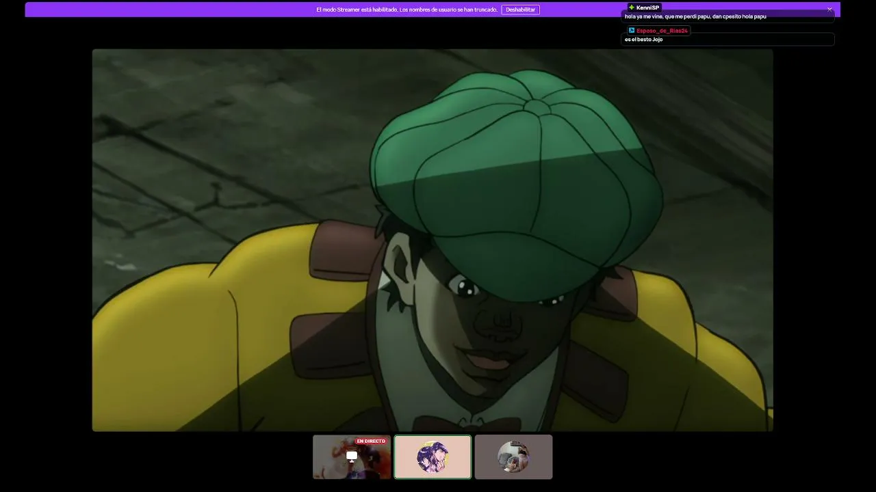Click the chat message starting "hola ya me vine"
Screen dimensions: 876x492
(695, 16)
